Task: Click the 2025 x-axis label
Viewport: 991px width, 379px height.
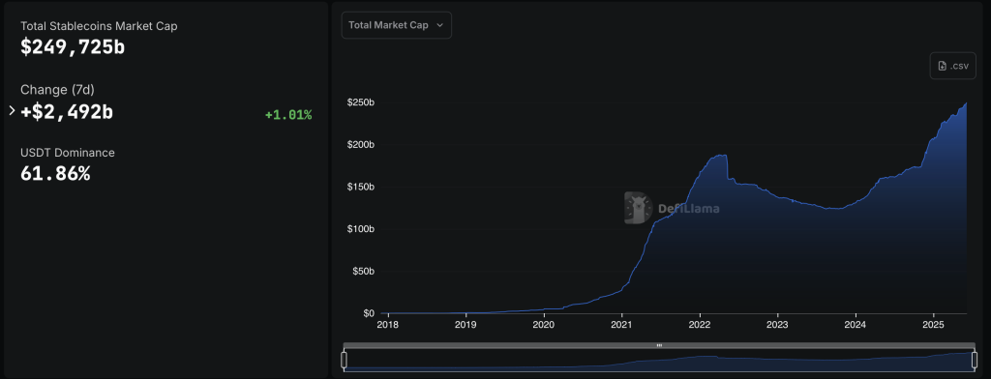Action: pyautogui.click(x=934, y=325)
